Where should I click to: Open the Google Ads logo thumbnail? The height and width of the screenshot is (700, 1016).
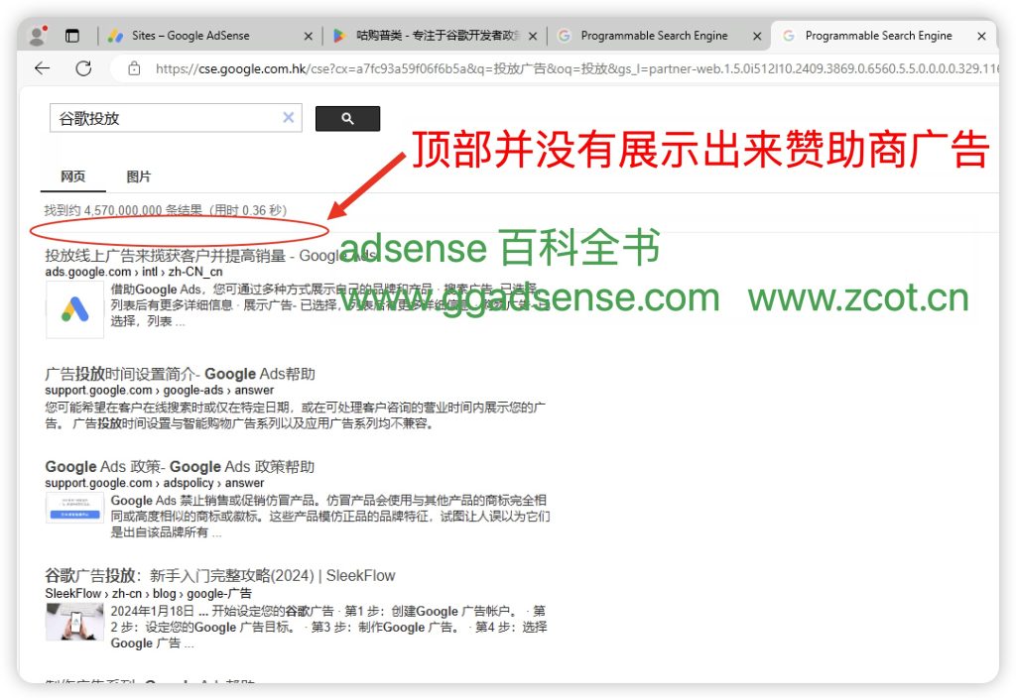tap(74, 309)
